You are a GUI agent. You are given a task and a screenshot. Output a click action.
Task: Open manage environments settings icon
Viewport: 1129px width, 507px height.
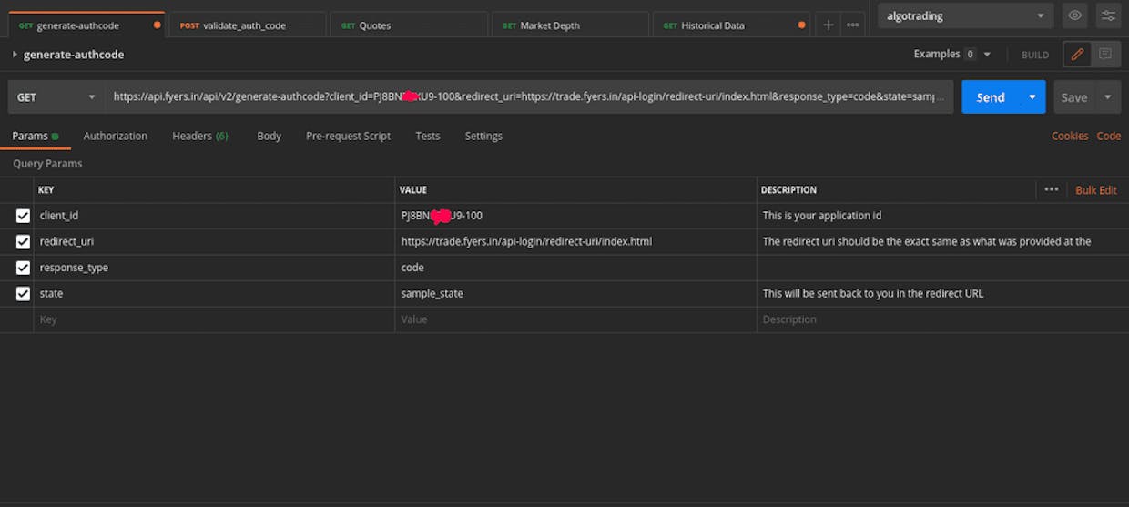(x=1108, y=15)
